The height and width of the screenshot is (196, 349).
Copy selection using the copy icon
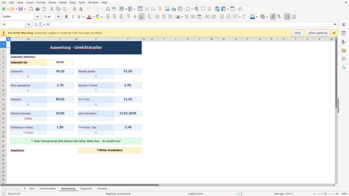[58, 9]
